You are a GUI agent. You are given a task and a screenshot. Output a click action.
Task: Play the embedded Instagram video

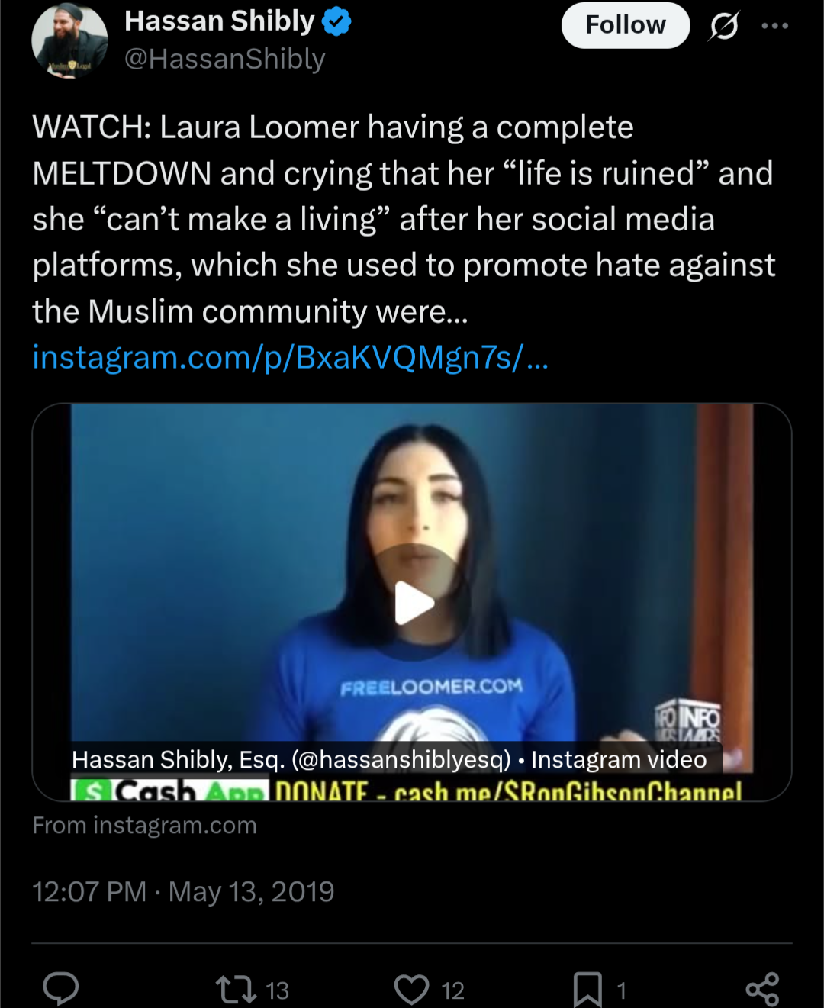coord(412,604)
